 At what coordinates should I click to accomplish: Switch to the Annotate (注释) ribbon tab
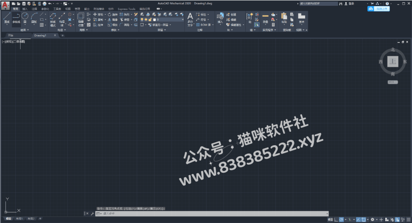[x=34, y=9]
